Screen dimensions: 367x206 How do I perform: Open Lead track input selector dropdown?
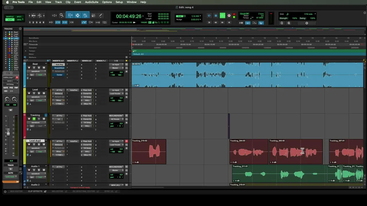[x=116, y=90]
